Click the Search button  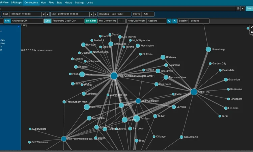coord(249,8)
